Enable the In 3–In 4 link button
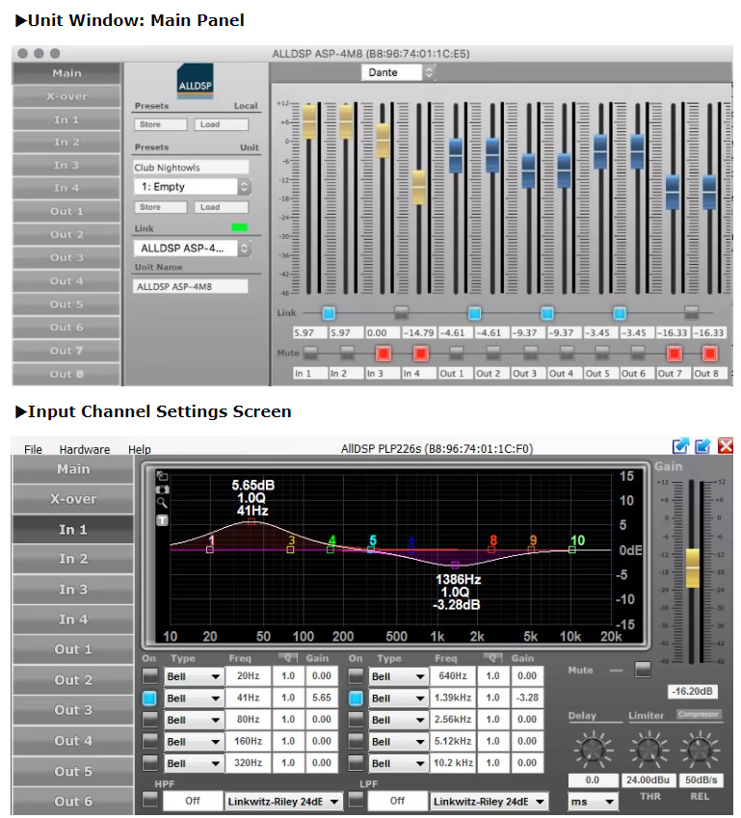This screenshot has width=741, height=818. (401, 313)
